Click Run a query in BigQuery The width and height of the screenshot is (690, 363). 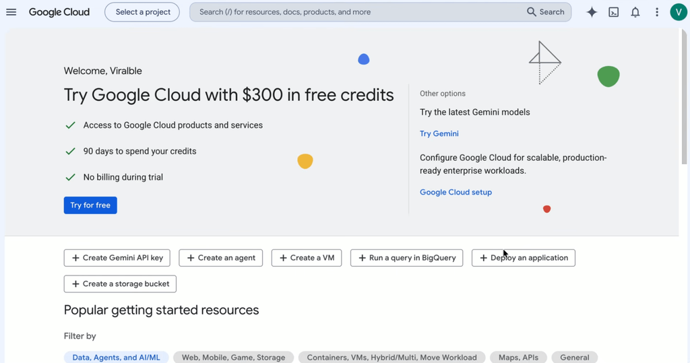tap(406, 258)
